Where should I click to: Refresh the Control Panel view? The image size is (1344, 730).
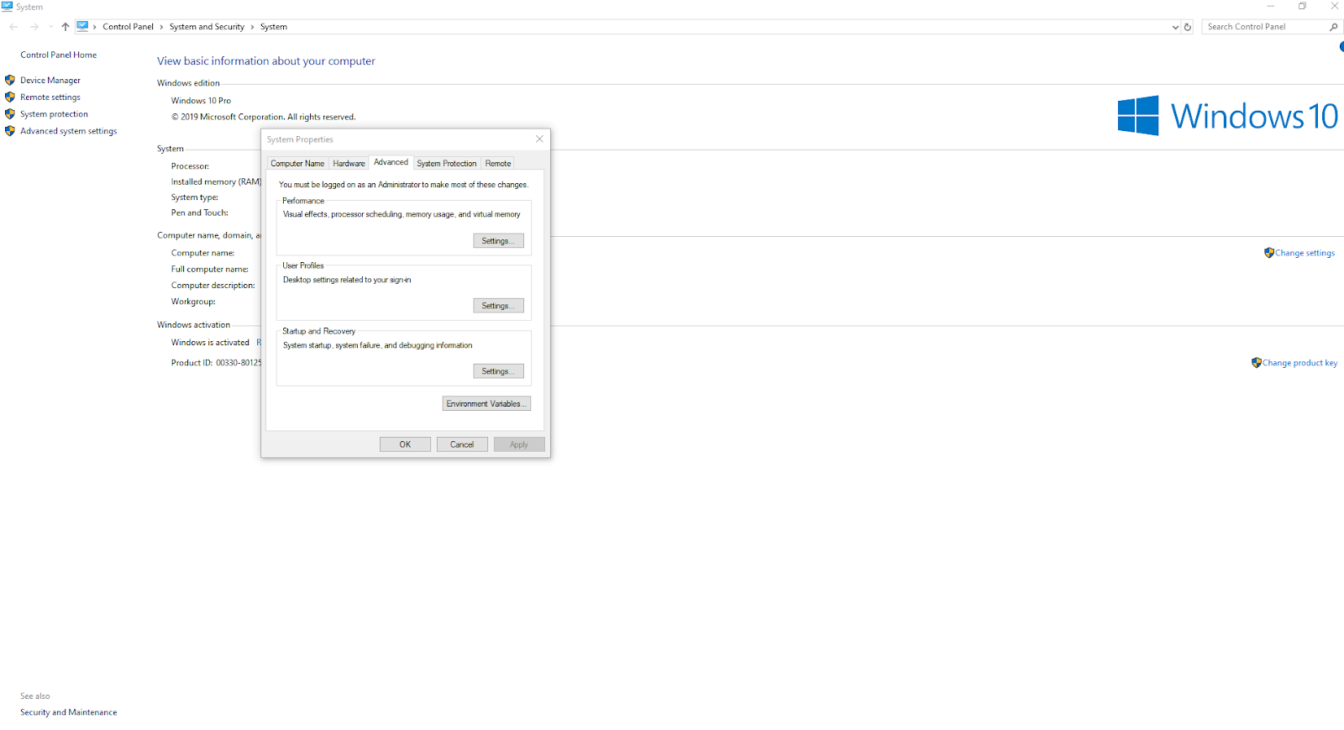[x=1188, y=27]
